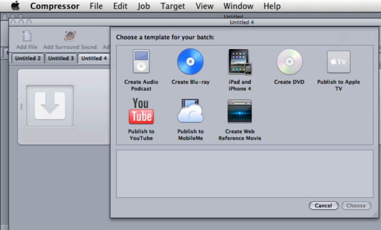The height and width of the screenshot is (230, 381).
Task: Open the Job menu
Action: pyautogui.click(x=144, y=6)
